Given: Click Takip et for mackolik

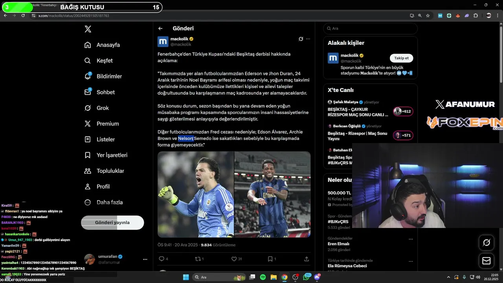Looking at the screenshot, I should click(x=401, y=58).
